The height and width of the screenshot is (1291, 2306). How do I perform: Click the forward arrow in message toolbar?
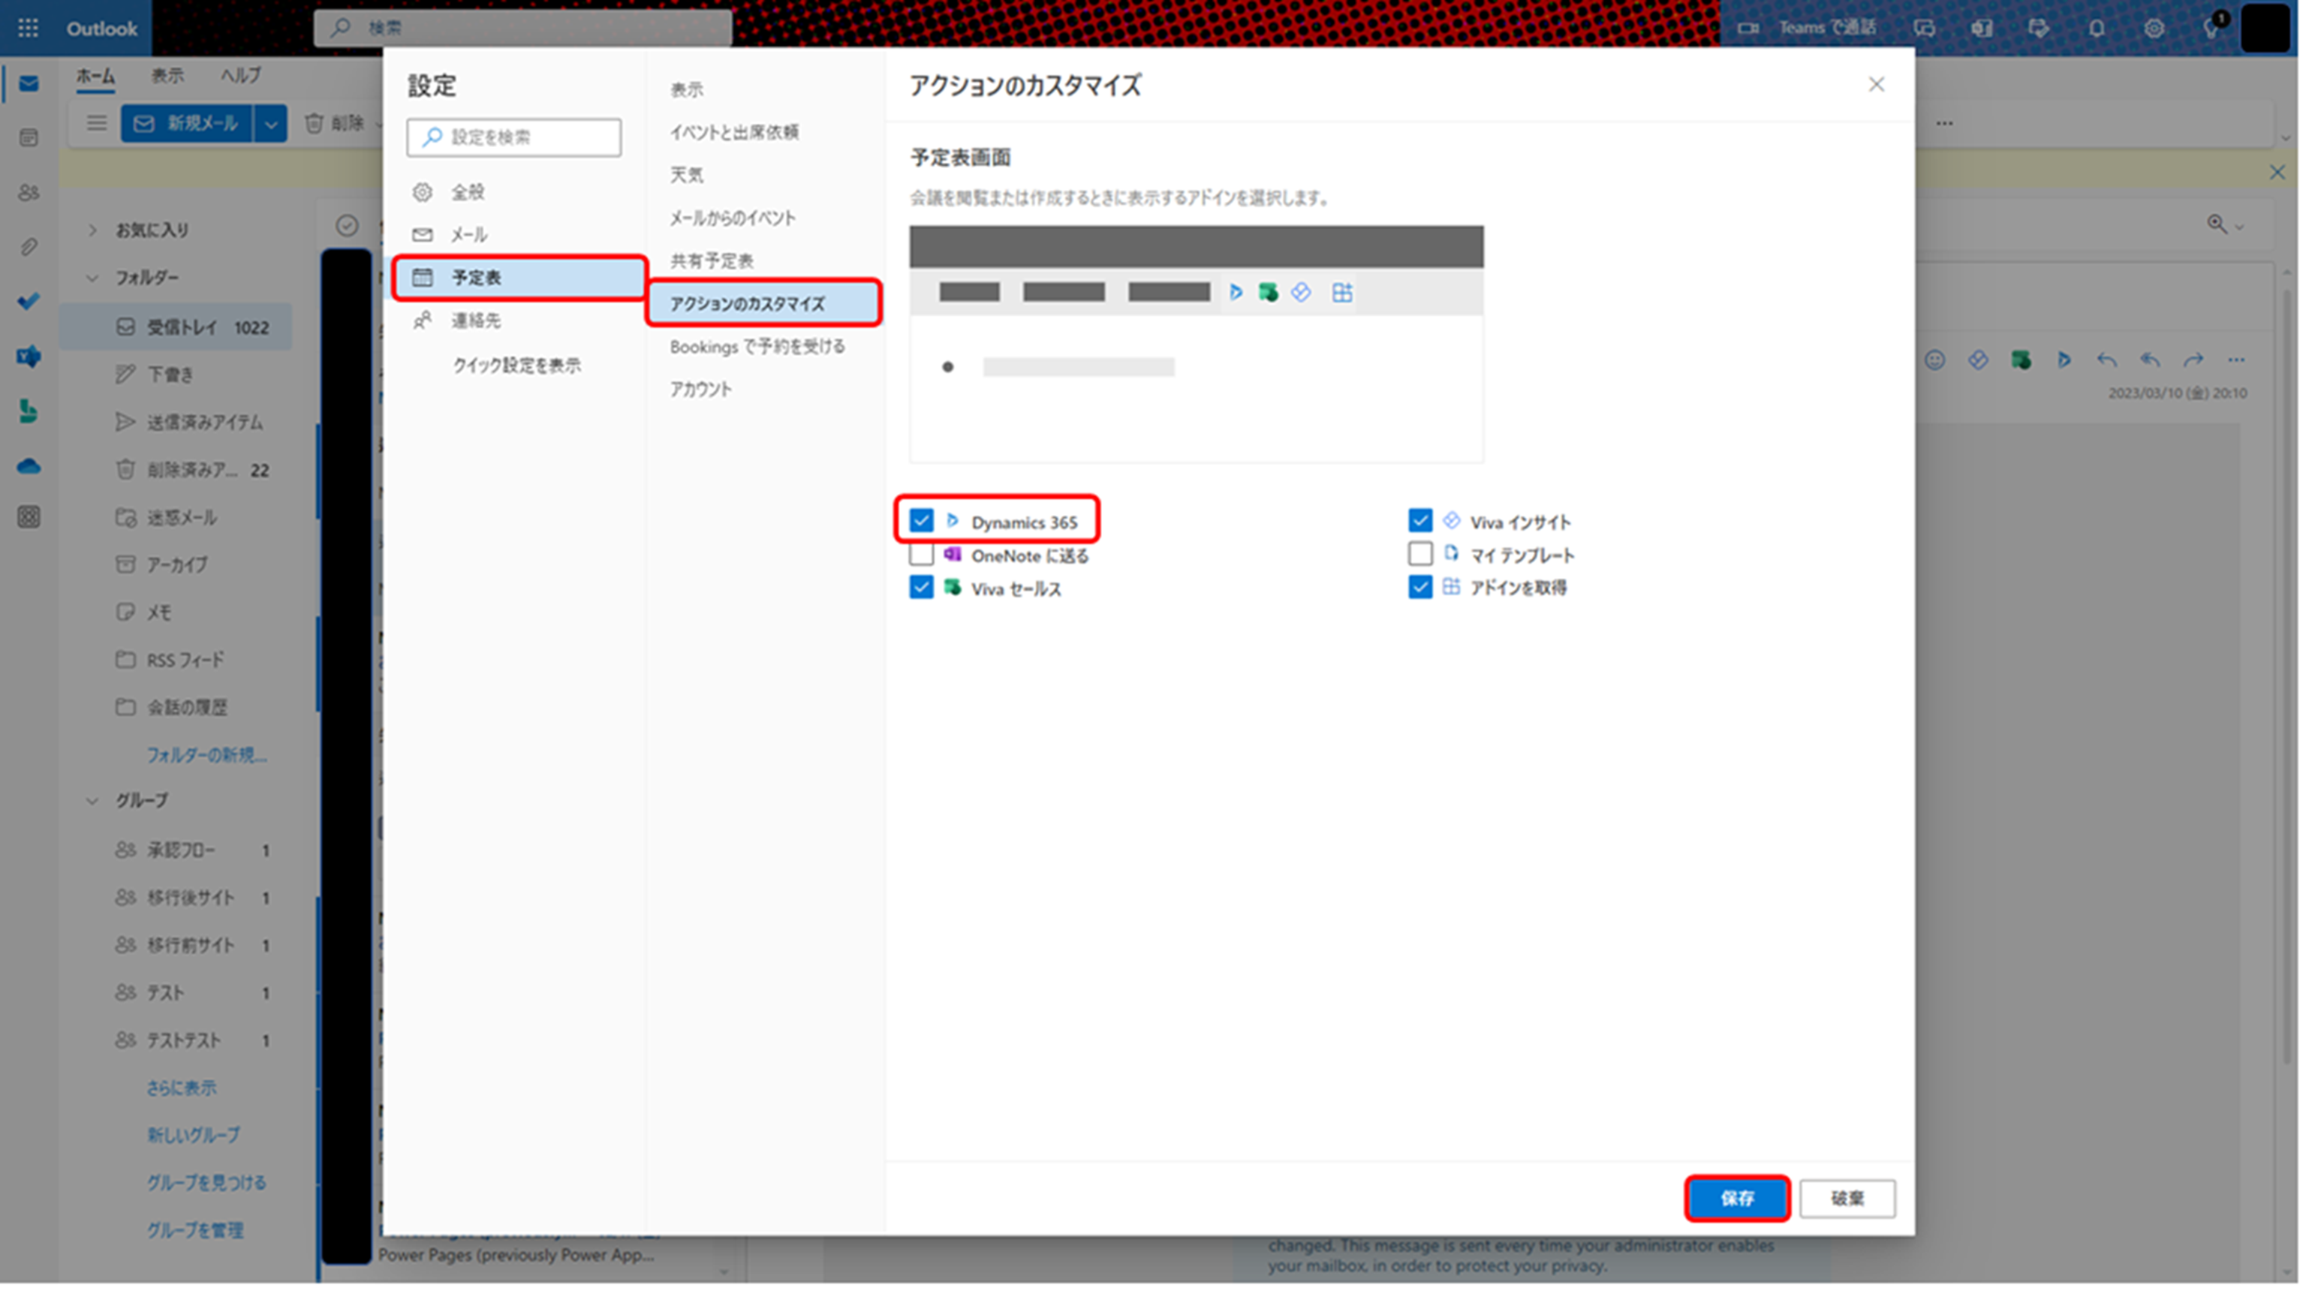pyautogui.click(x=2193, y=360)
